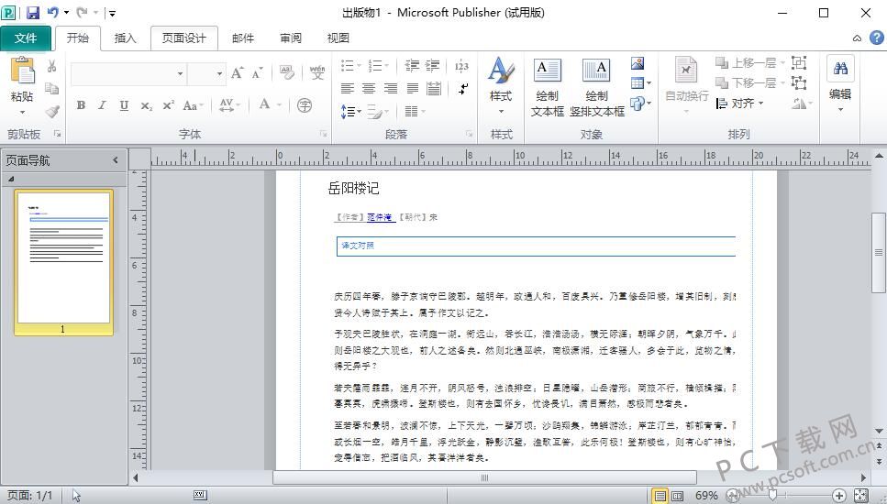This screenshot has height=504, width=887.
Task: Click the zoom slider handle
Action: click(772, 496)
